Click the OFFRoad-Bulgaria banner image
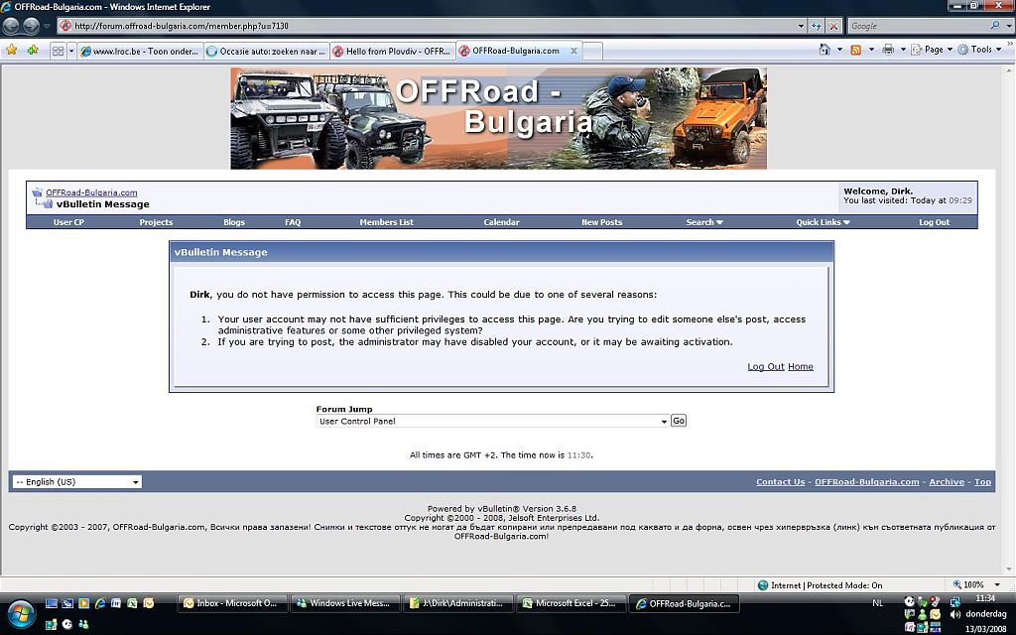The width and height of the screenshot is (1016, 635). coord(498,118)
